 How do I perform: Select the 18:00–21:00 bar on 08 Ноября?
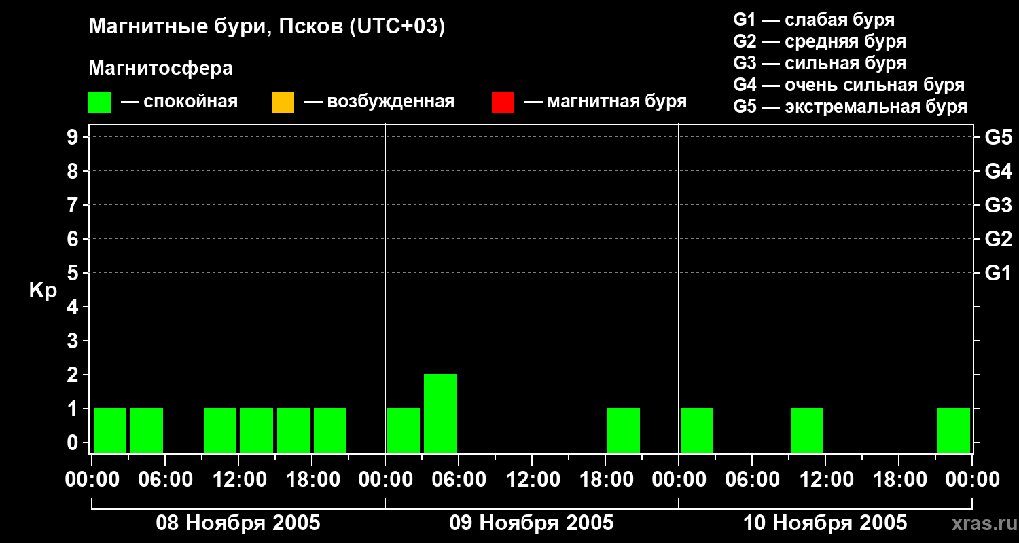(330, 430)
